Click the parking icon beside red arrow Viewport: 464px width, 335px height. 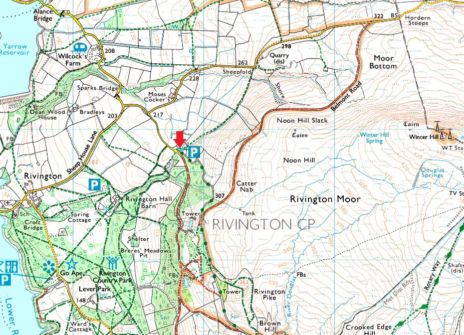(x=194, y=152)
